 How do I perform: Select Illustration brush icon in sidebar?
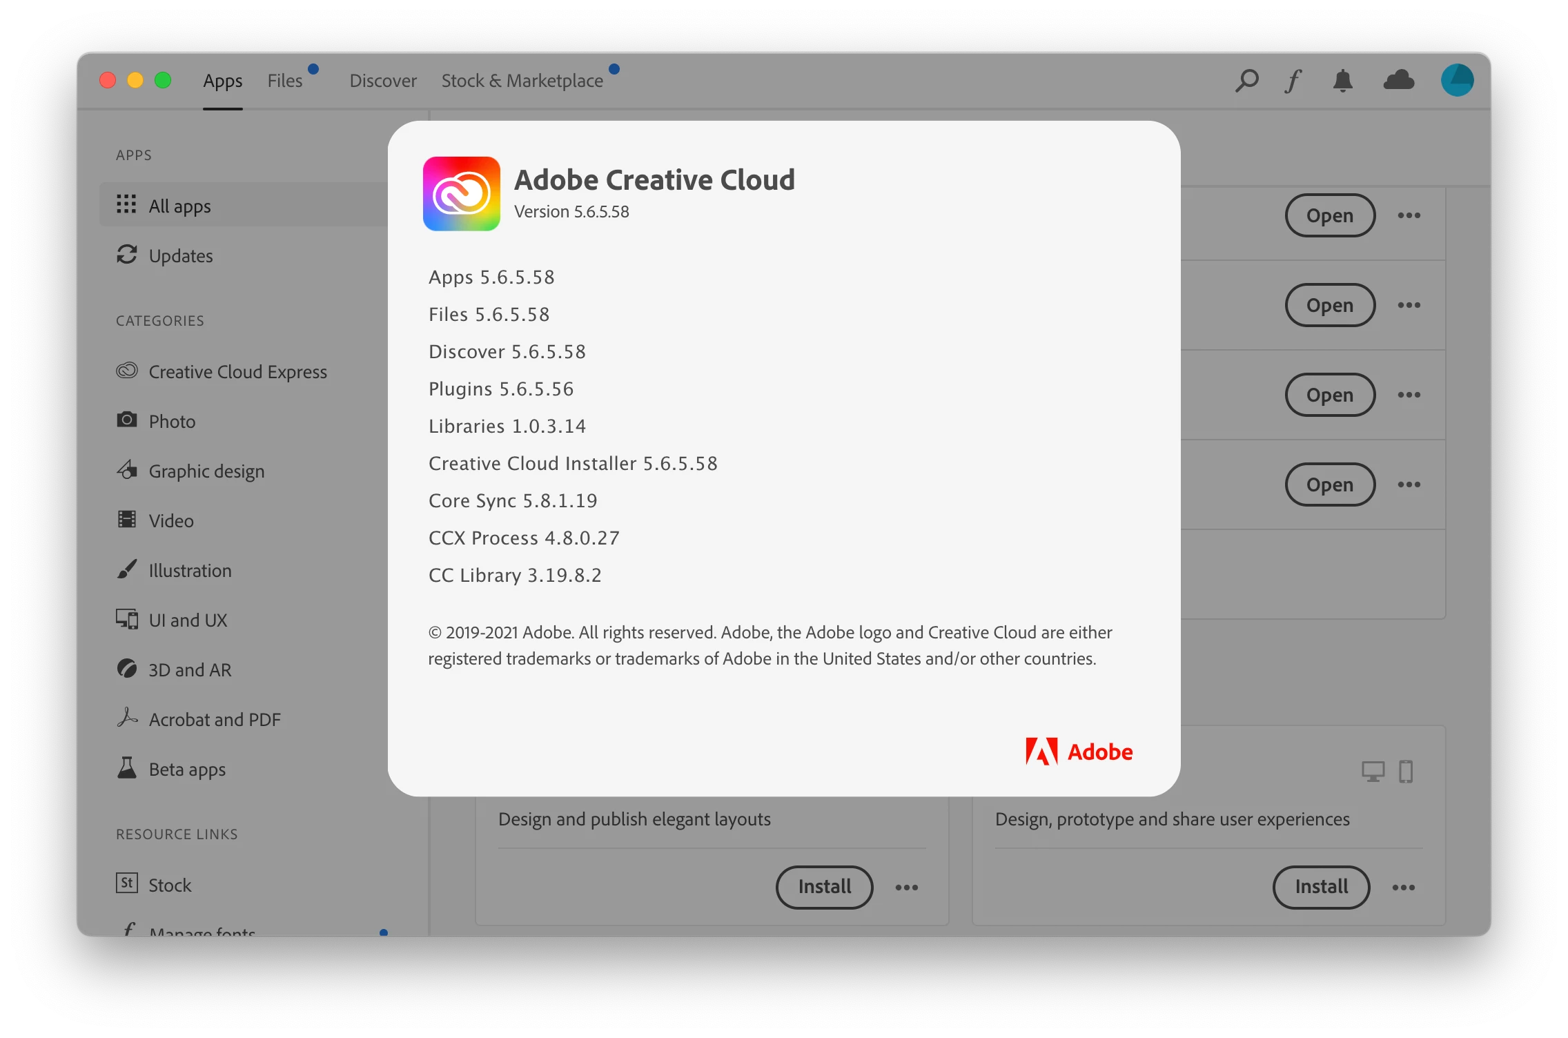click(x=127, y=569)
